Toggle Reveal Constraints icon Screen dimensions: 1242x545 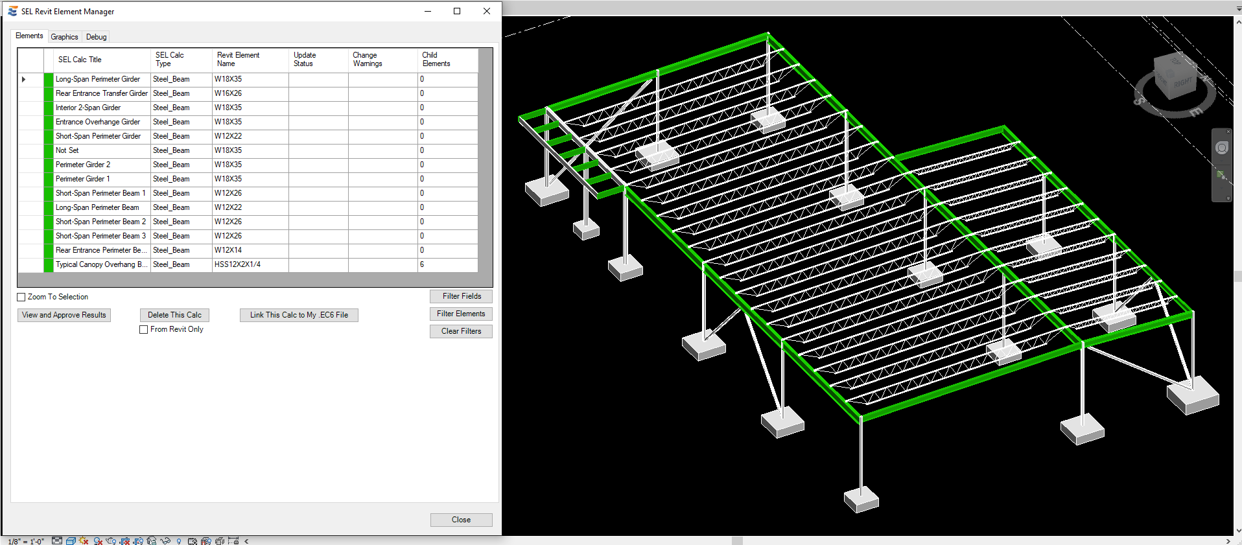point(233,540)
